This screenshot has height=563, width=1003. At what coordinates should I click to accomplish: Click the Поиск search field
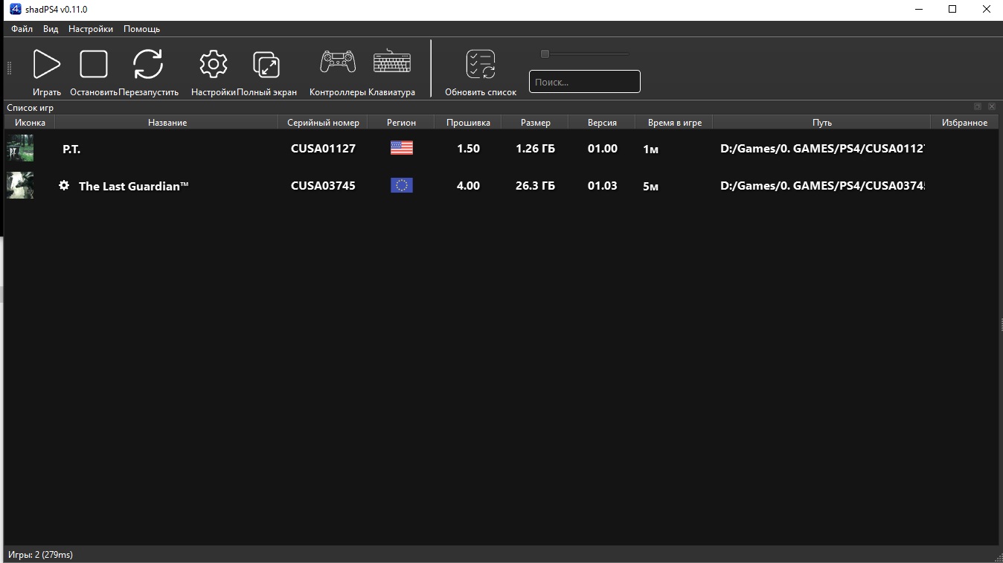click(585, 82)
